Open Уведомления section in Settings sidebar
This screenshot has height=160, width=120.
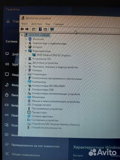coord(12,75)
